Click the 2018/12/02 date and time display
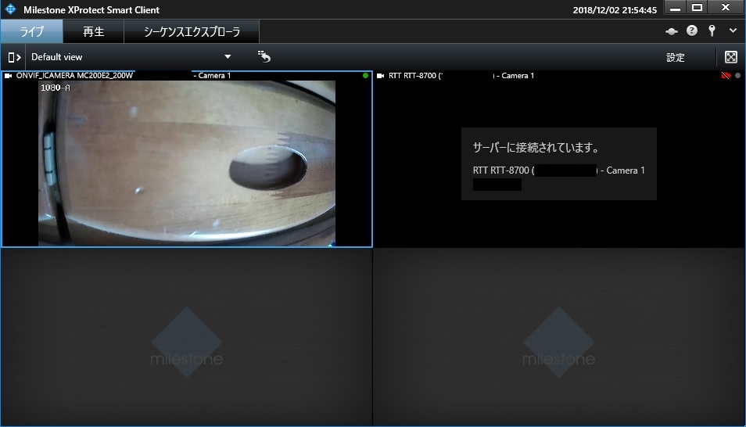 pos(615,10)
